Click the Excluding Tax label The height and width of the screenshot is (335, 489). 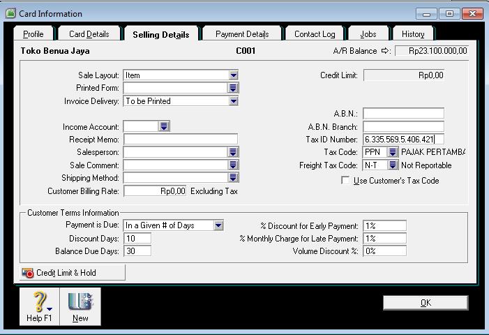(x=214, y=191)
